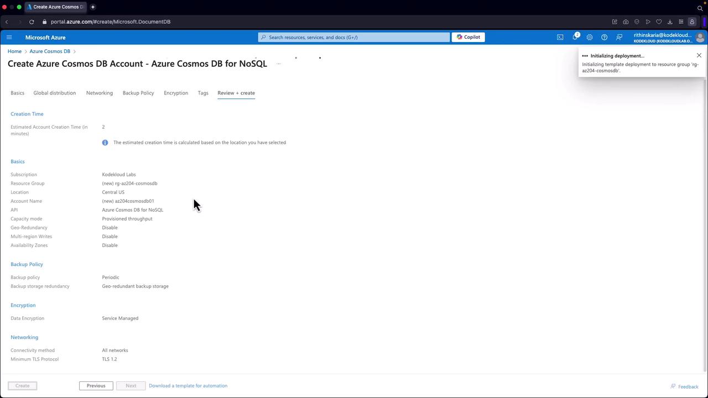
Task: Open the Help question mark icon
Action: [x=604, y=37]
